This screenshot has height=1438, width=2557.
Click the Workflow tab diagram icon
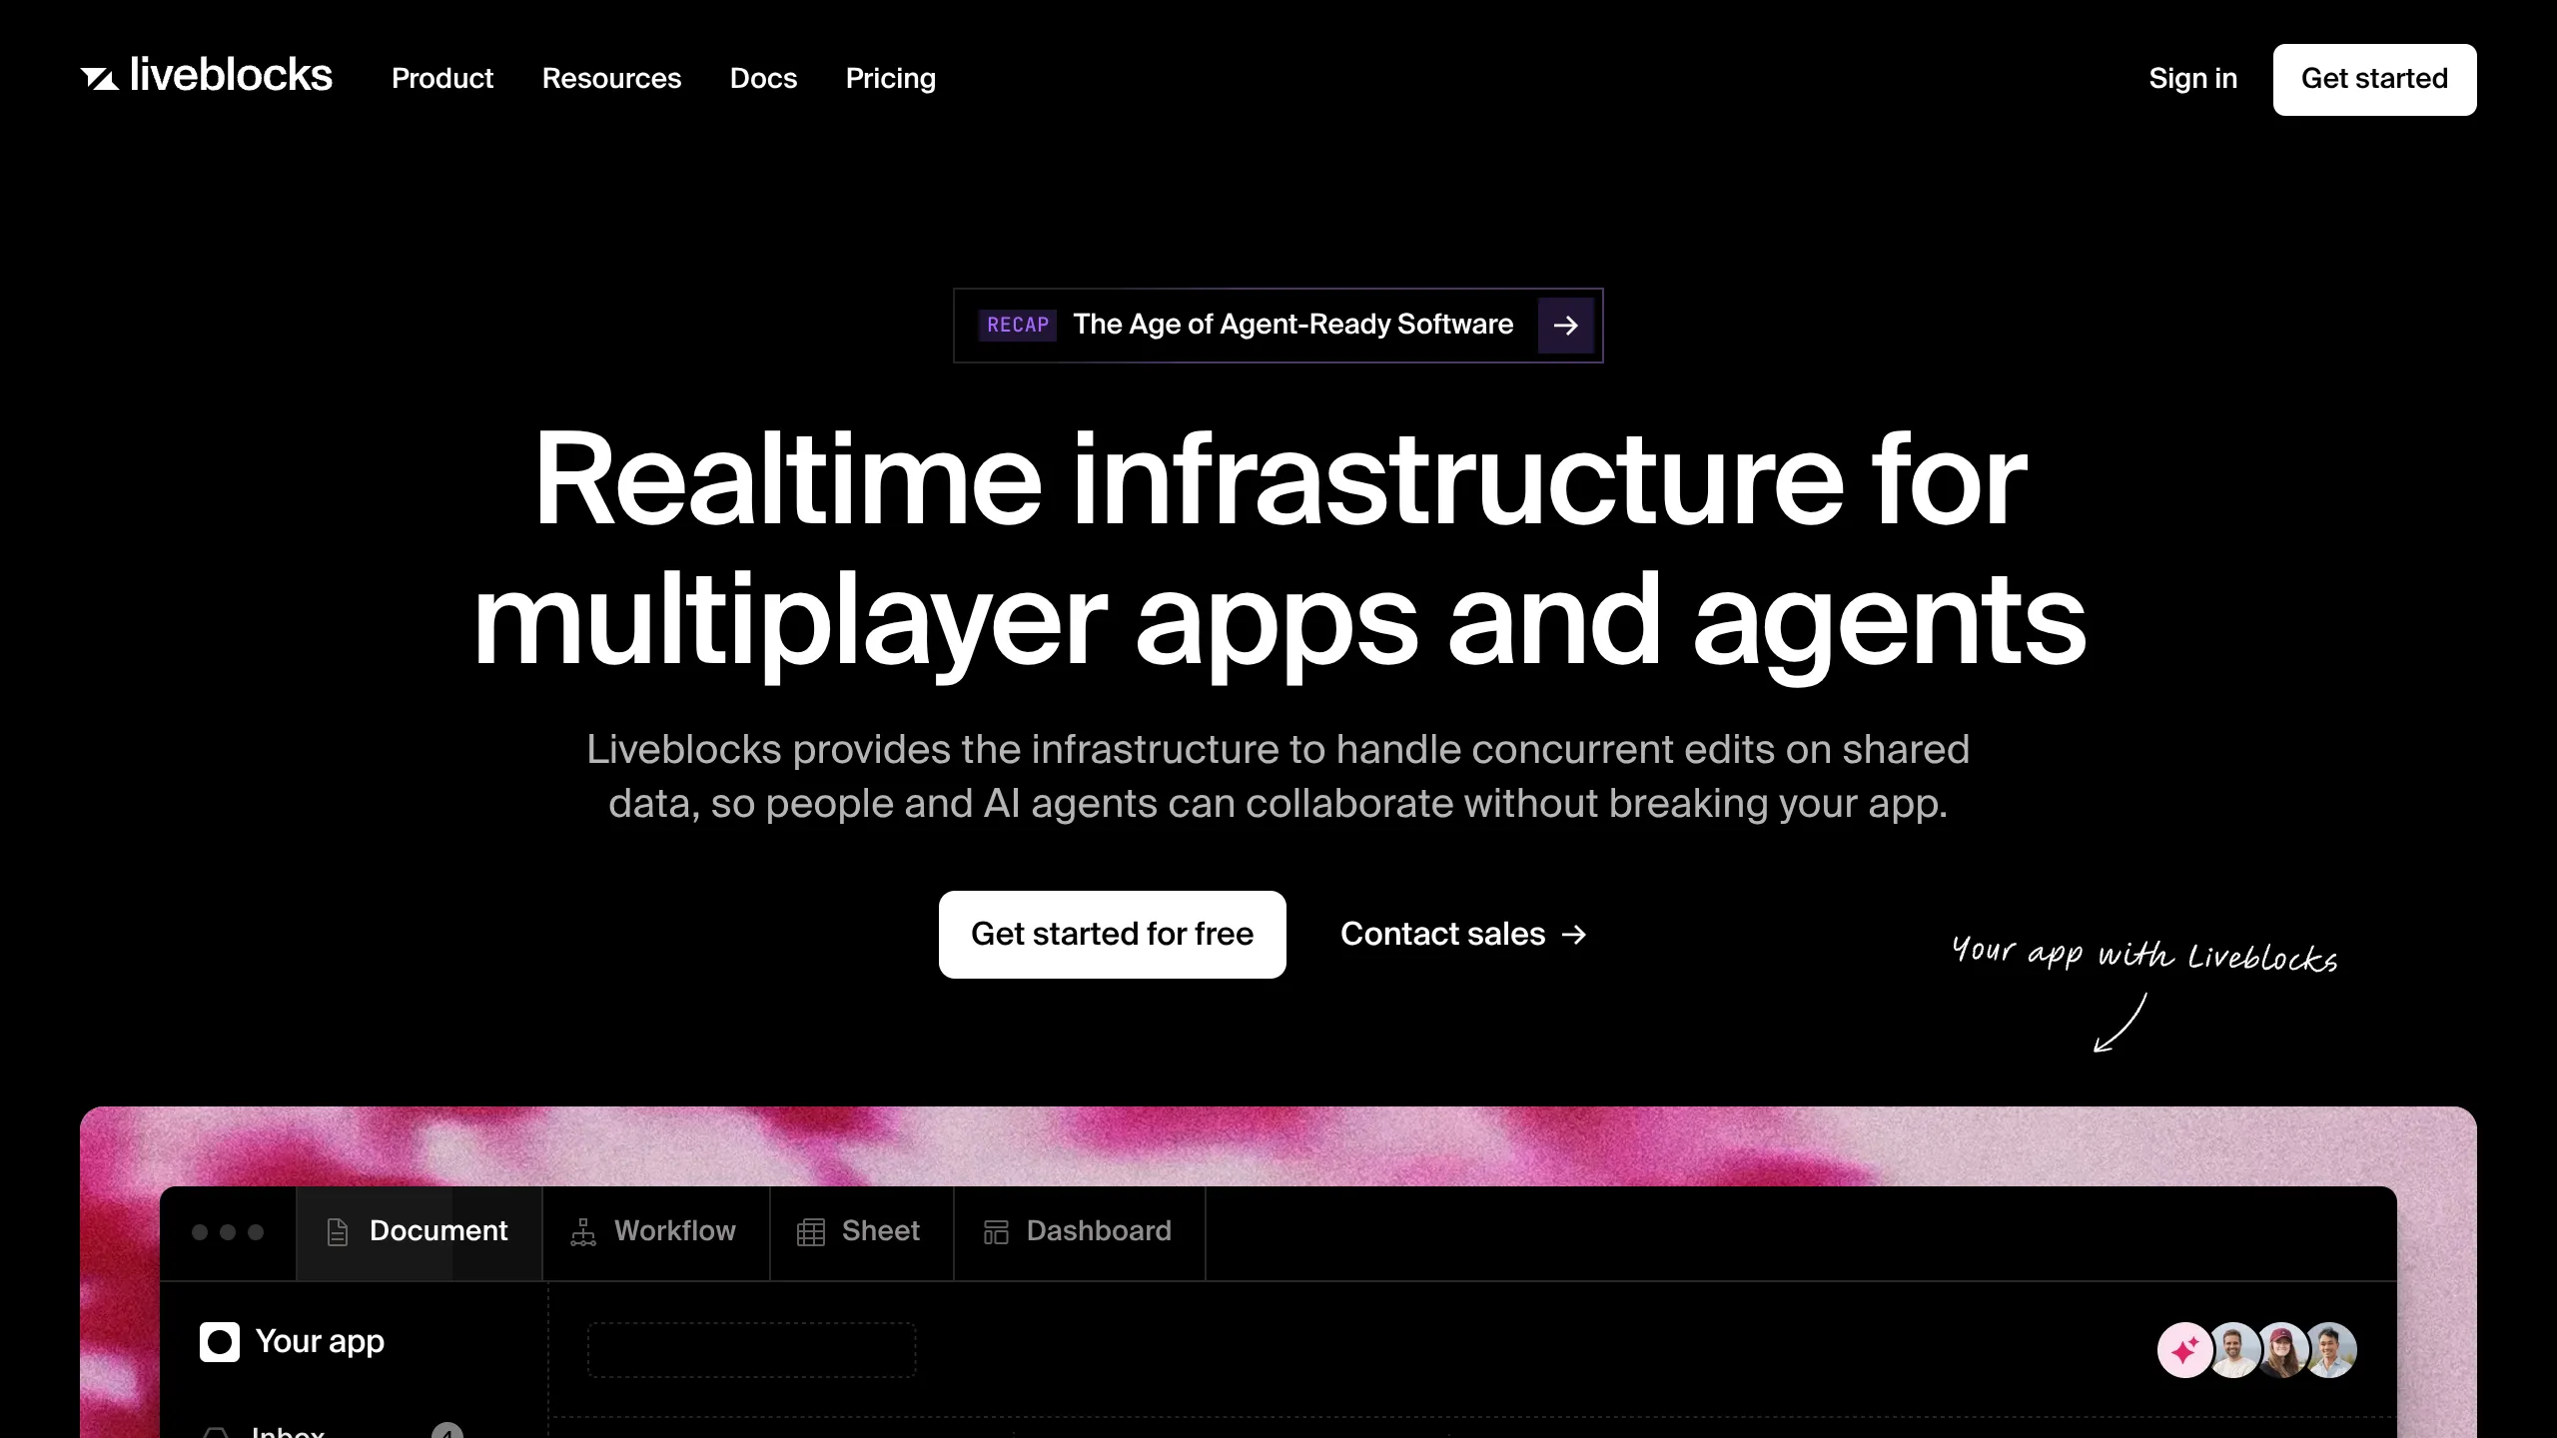click(583, 1232)
